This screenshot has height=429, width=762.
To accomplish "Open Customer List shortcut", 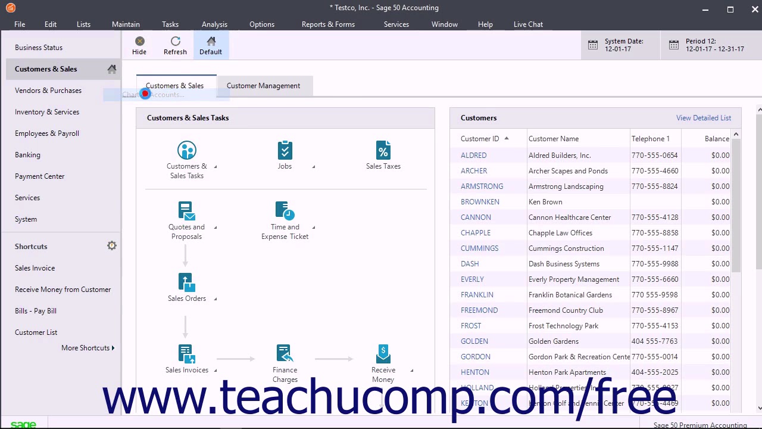I will click(36, 332).
